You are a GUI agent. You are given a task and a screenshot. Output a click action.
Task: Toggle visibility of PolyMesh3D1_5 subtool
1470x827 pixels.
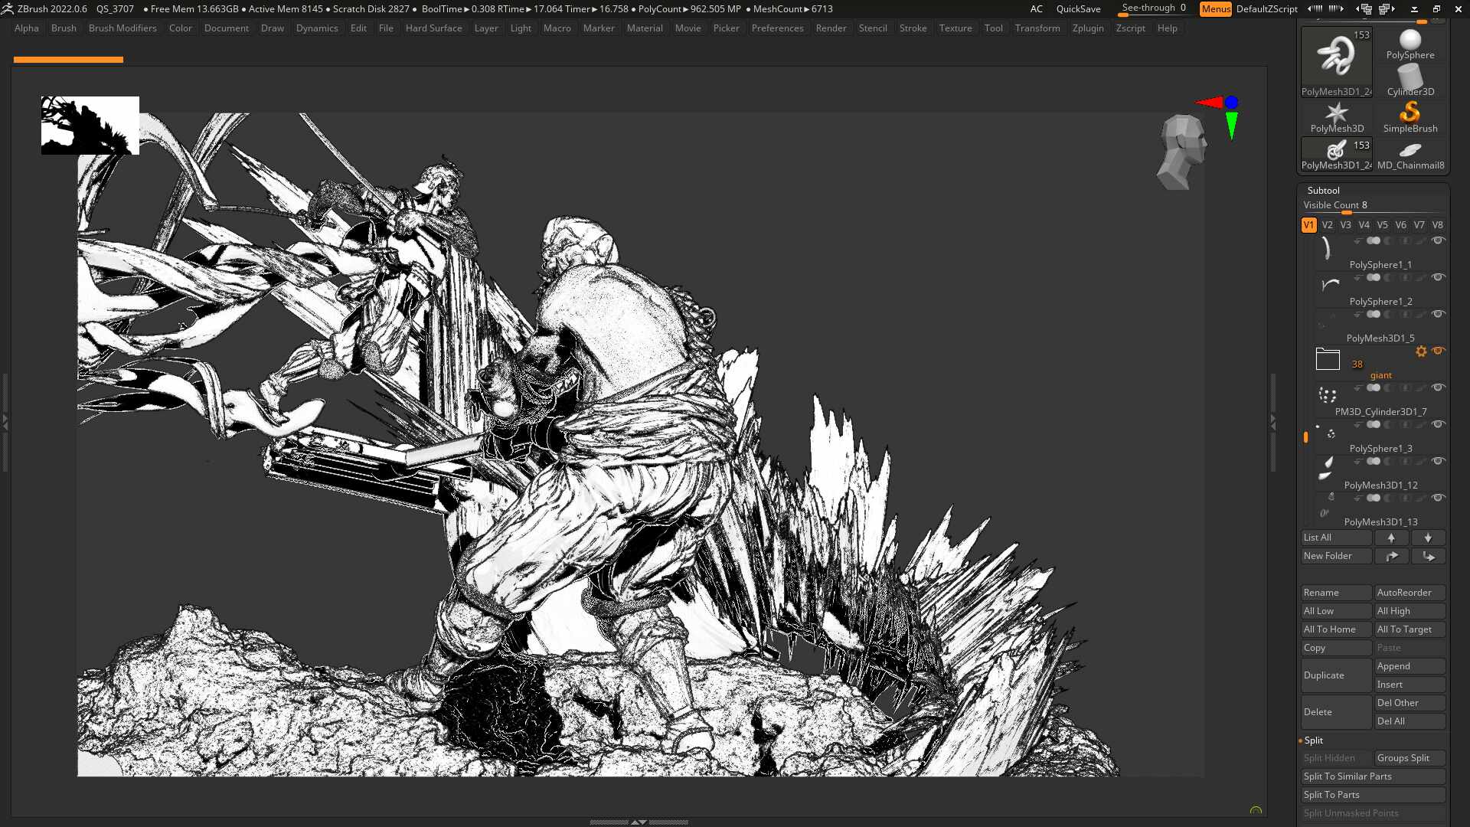[x=1438, y=314]
